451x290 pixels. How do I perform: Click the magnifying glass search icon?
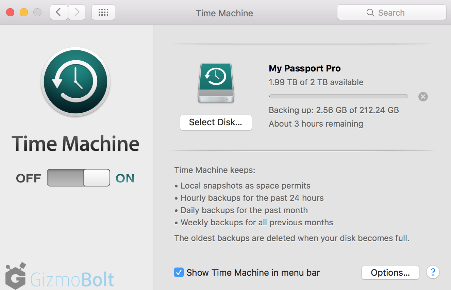[370, 13]
